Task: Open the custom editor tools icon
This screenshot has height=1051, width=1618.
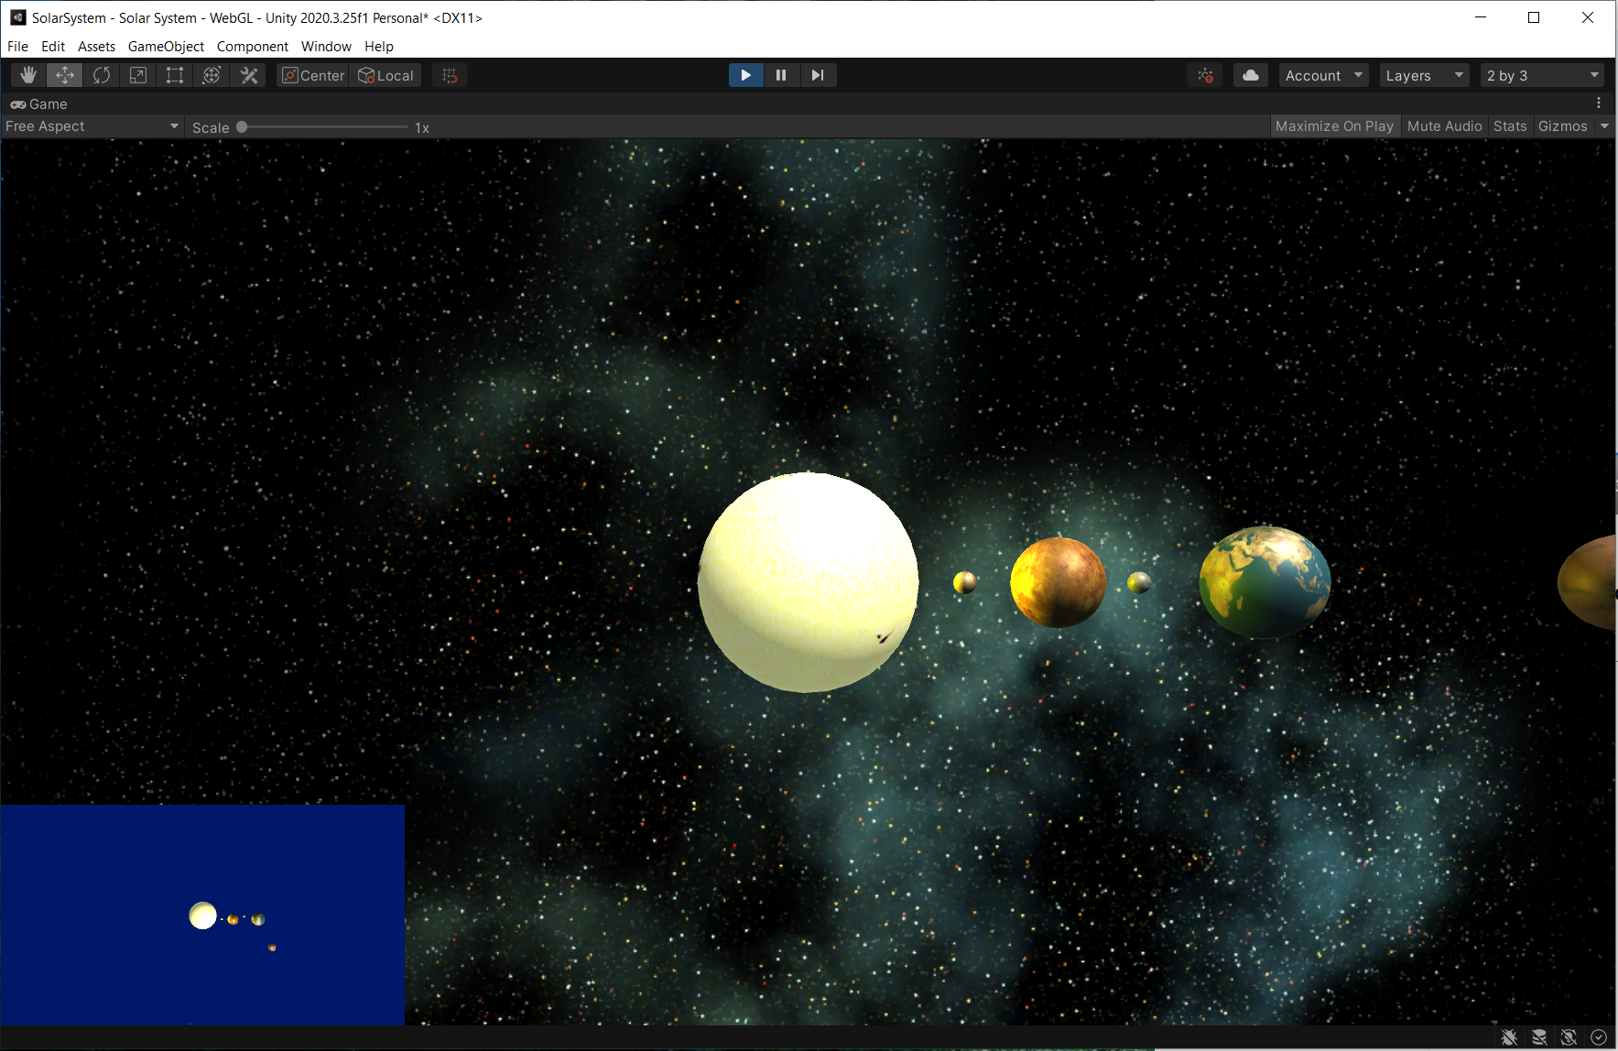Action: tap(249, 75)
